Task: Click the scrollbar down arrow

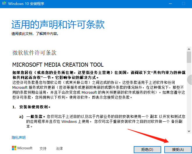Action: (x=189, y=131)
